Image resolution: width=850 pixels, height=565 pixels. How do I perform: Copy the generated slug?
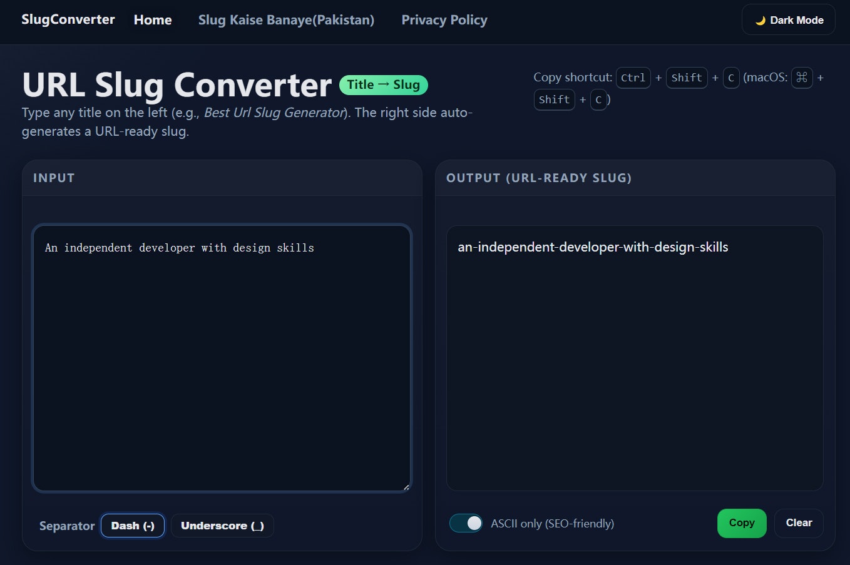coord(742,523)
